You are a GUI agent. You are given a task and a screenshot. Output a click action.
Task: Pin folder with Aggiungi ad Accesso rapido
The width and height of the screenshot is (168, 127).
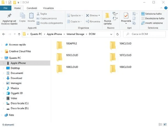(x=9, y=18)
